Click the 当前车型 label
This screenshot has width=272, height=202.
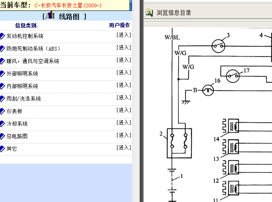coord(15,5)
